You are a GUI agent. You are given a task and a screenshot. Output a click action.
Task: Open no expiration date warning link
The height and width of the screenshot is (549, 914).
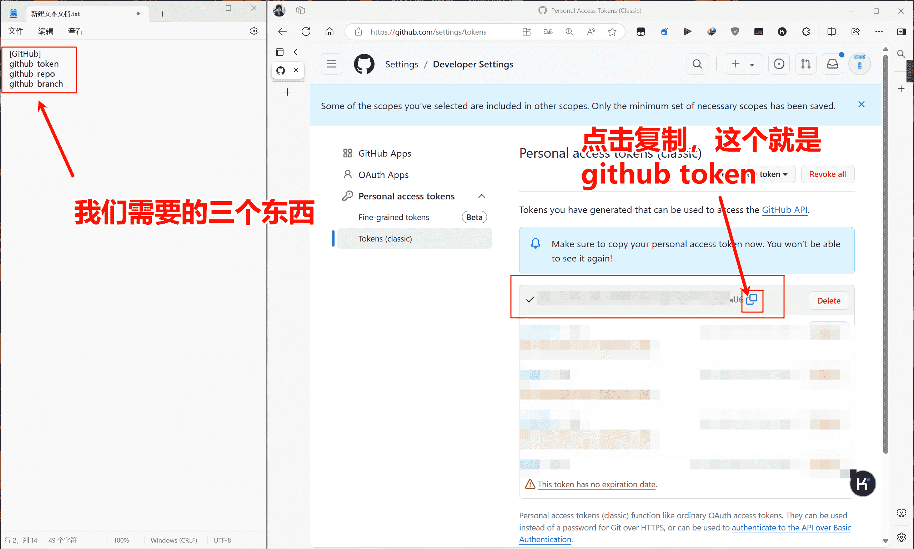point(597,484)
